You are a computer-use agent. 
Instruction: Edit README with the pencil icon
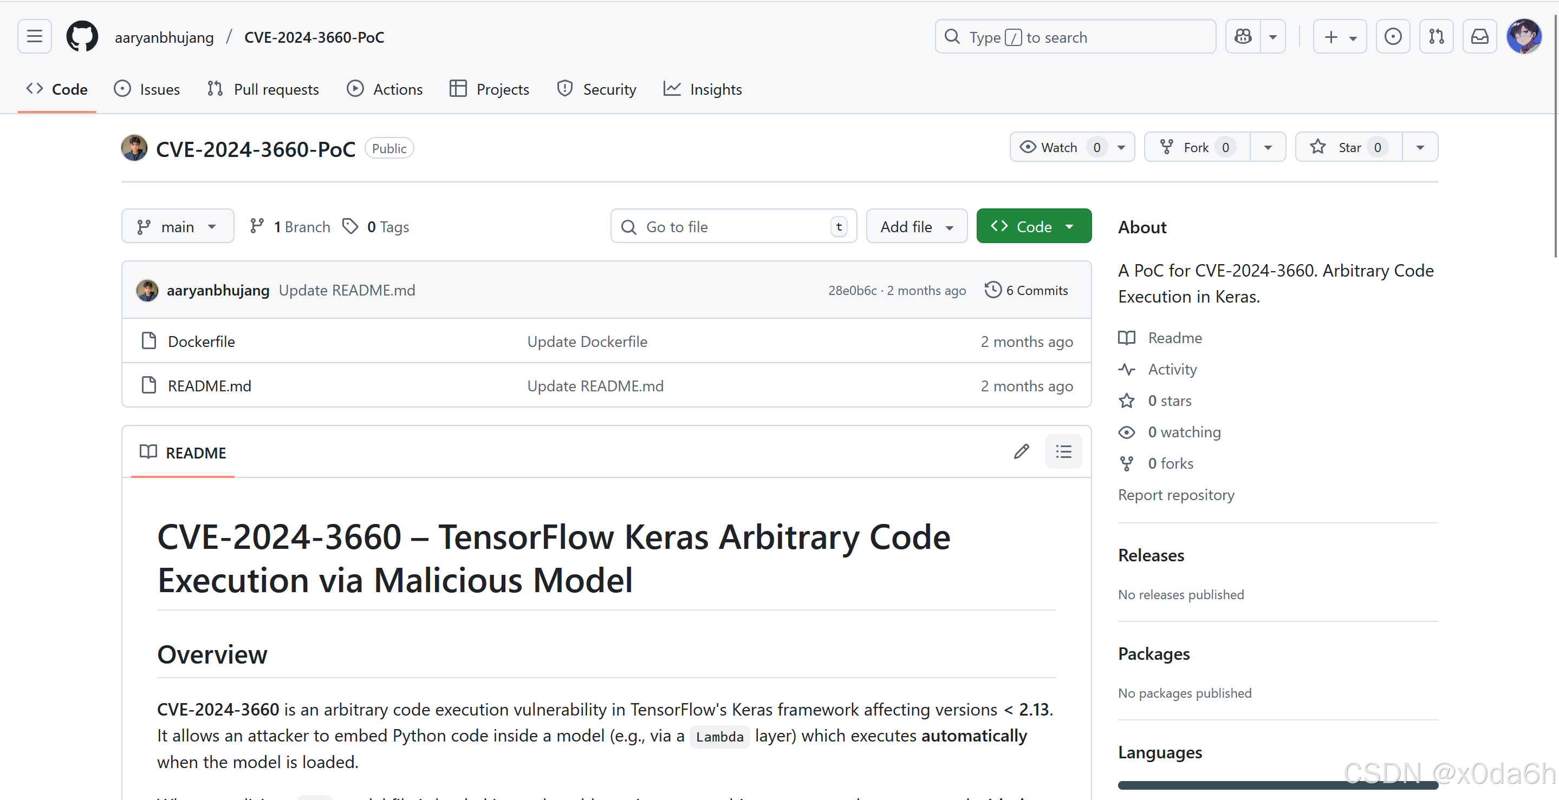pos(1021,452)
